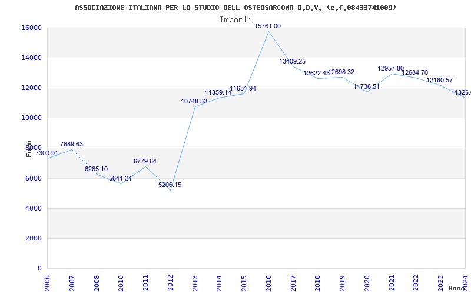
Task: Click the 2012 x-axis year label
Action: (x=170, y=283)
